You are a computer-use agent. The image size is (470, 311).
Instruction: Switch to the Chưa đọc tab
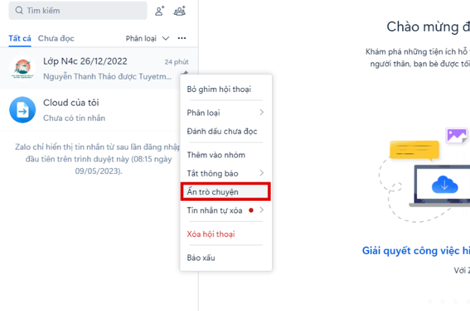click(x=56, y=38)
